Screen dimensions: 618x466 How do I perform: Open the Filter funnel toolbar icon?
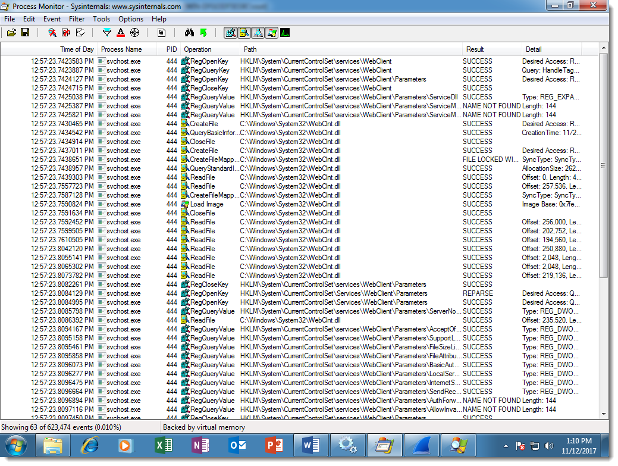coord(107,32)
